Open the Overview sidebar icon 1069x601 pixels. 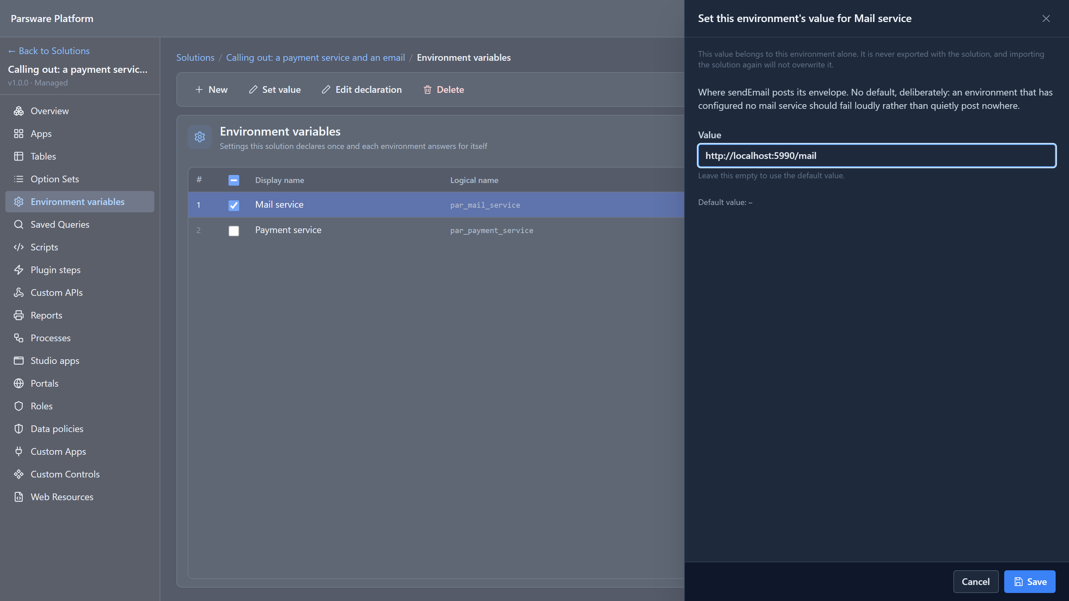19,111
